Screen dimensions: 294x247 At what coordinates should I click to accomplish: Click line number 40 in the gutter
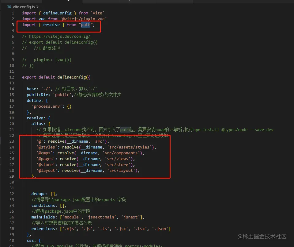12,240
